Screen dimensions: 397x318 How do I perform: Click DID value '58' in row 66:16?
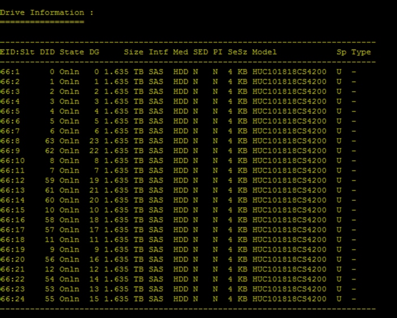click(50, 220)
